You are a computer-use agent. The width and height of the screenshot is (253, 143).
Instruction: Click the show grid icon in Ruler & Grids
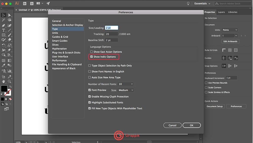tap(230, 50)
